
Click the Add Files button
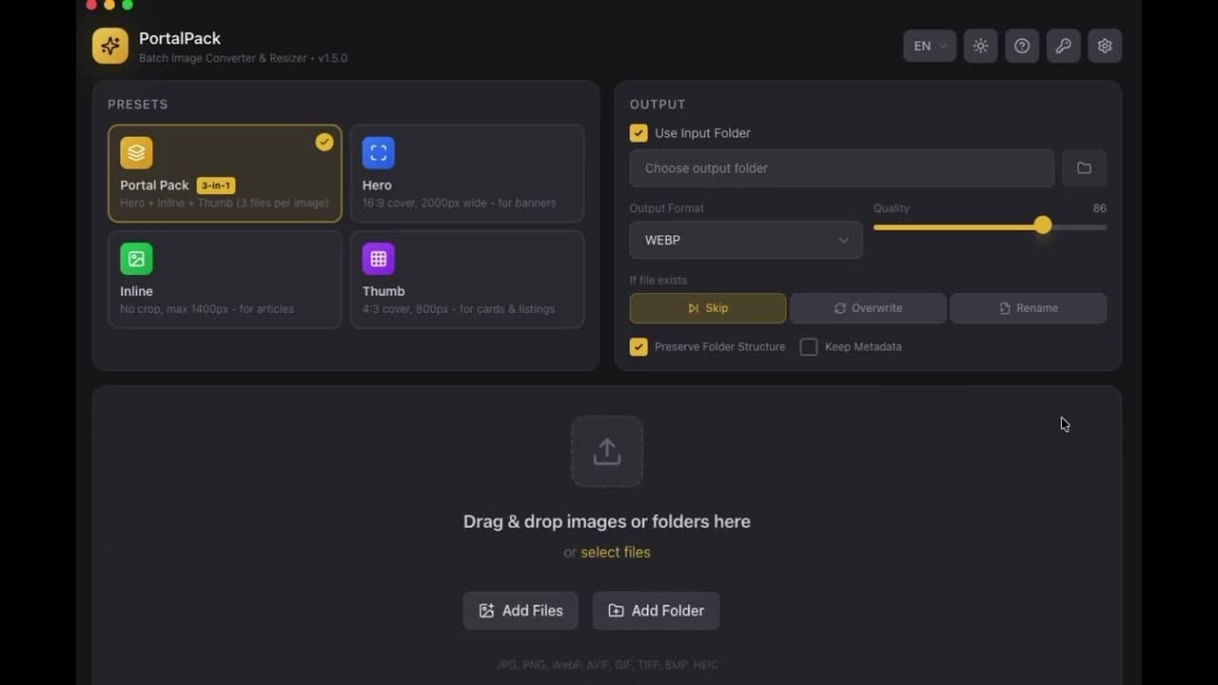coord(521,611)
